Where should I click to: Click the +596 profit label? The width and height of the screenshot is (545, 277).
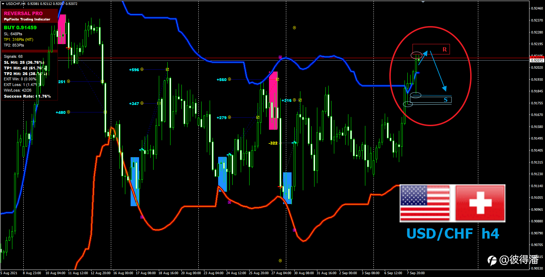click(134, 70)
